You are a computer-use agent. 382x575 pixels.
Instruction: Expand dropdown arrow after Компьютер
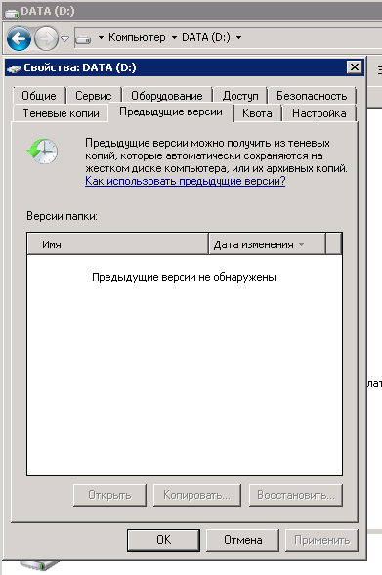coord(174,37)
